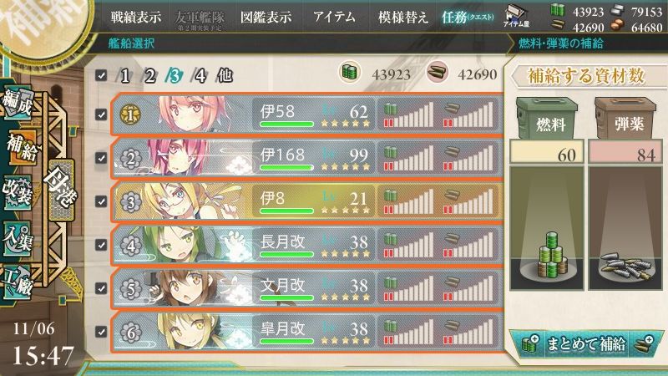Uncheck the checkbox for 皐月改
The height and width of the screenshot is (376, 668).
101,331
